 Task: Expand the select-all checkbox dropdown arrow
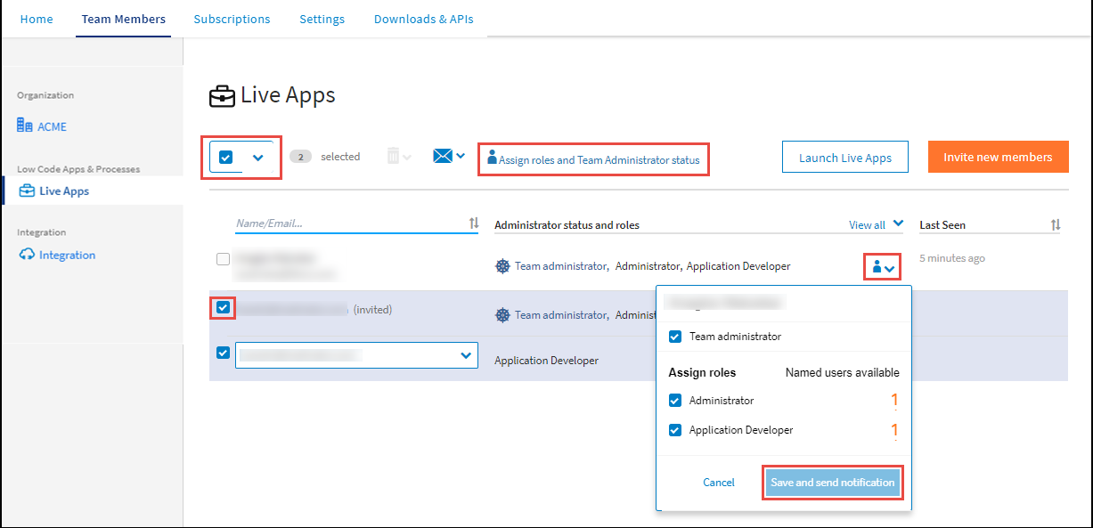click(x=258, y=158)
